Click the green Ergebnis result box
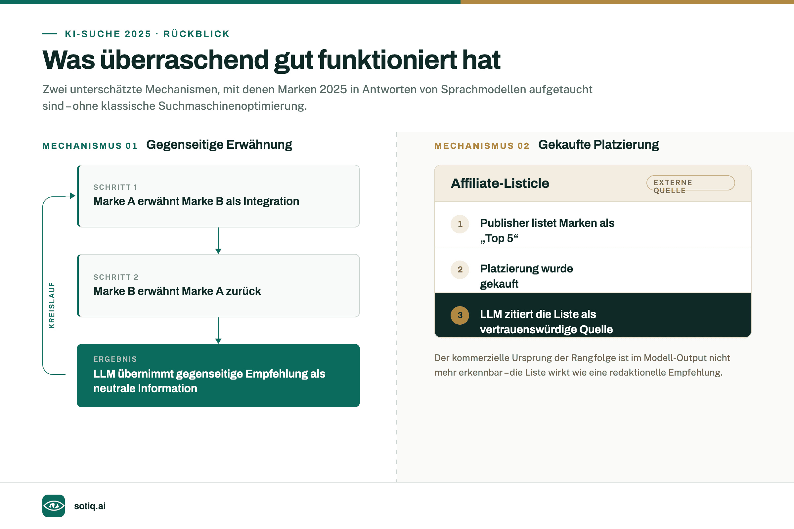 (x=218, y=376)
